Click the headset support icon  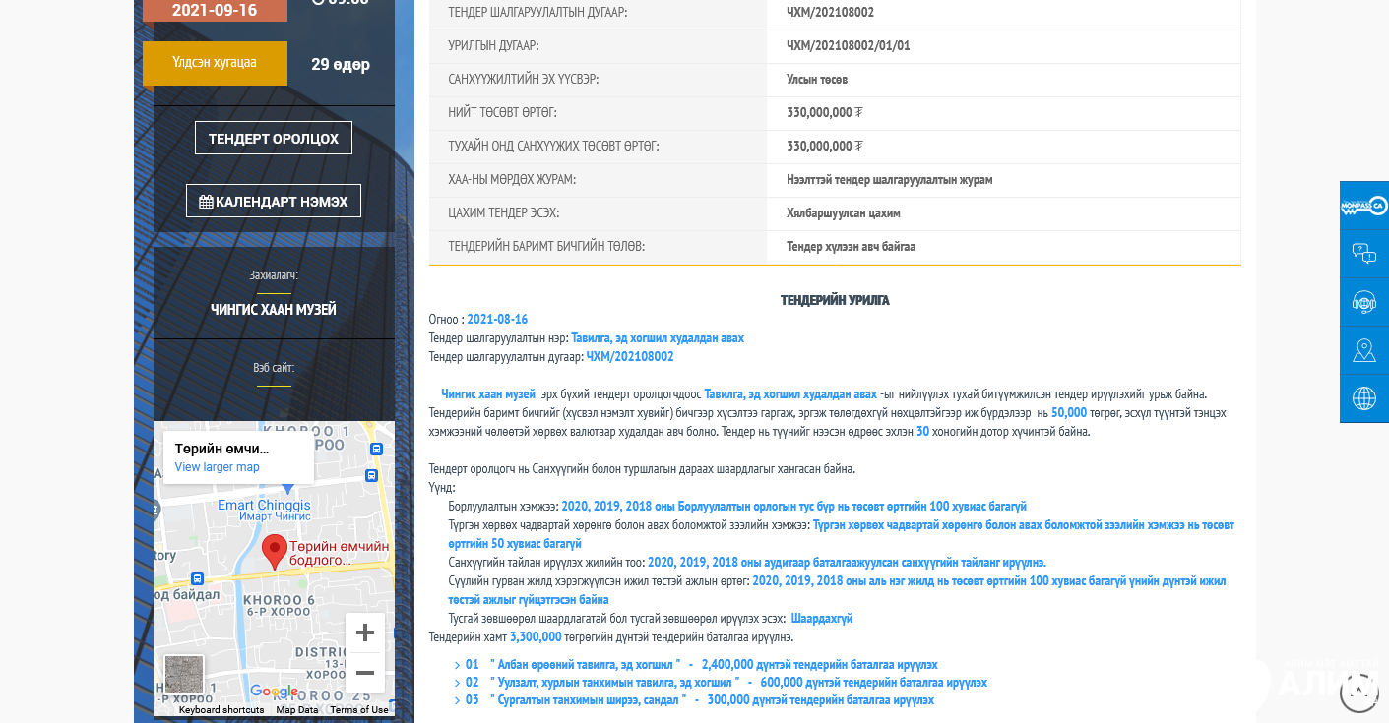click(x=1363, y=303)
